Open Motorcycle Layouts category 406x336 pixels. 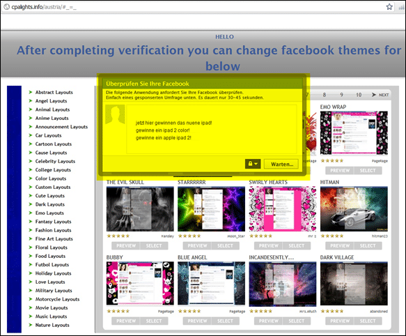tap(57, 299)
